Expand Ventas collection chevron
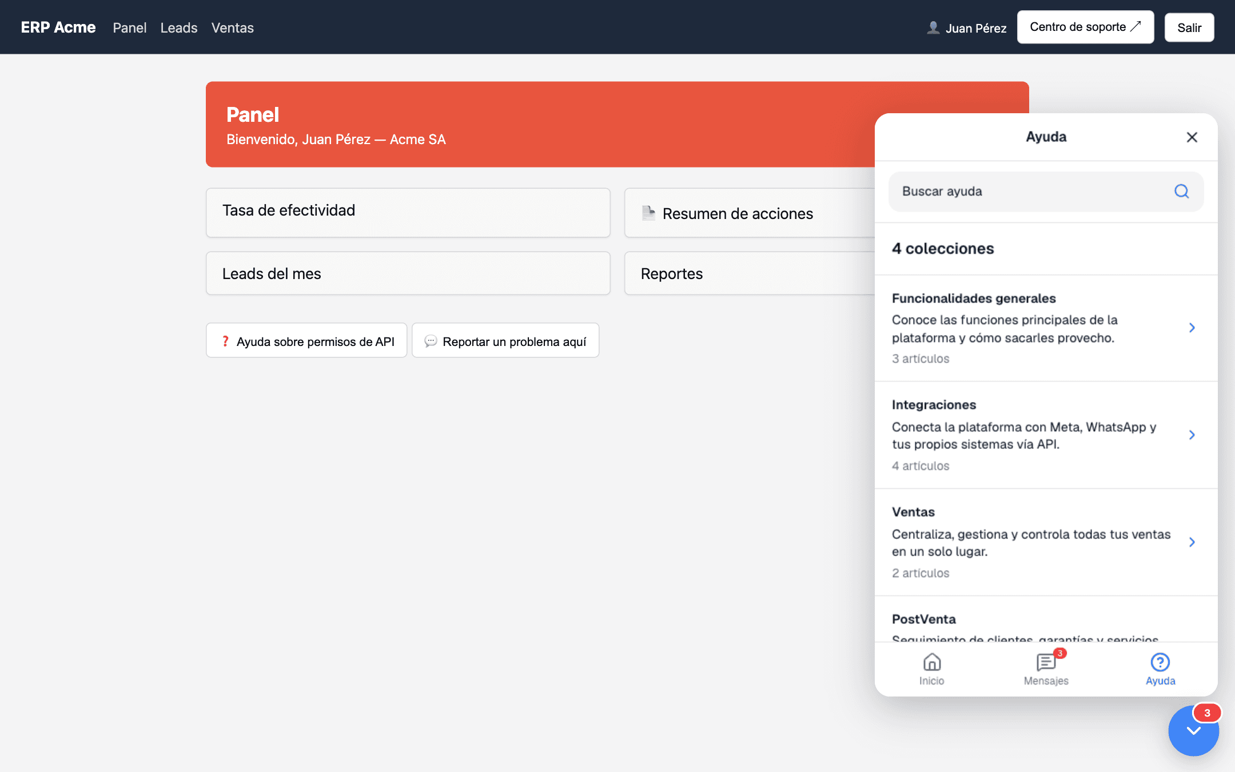Viewport: 1235px width, 772px height. [x=1192, y=542]
